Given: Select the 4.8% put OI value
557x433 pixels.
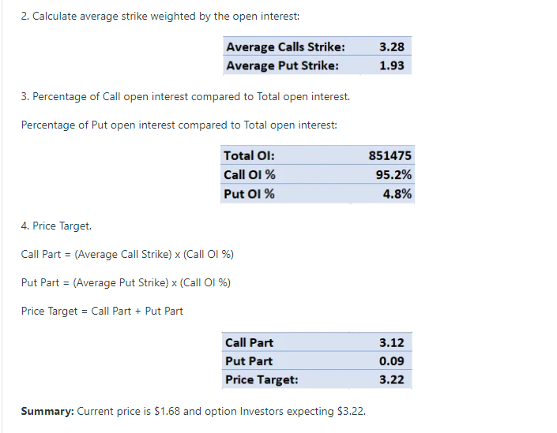Looking at the screenshot, I should 397,194.
